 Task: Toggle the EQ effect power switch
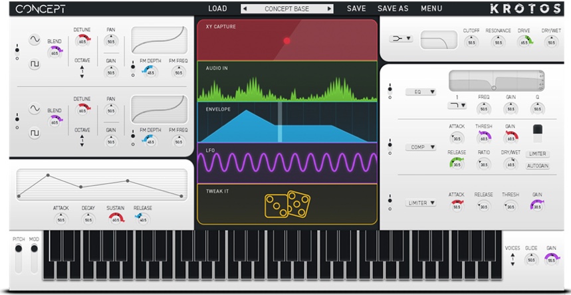tap(390, 92)
